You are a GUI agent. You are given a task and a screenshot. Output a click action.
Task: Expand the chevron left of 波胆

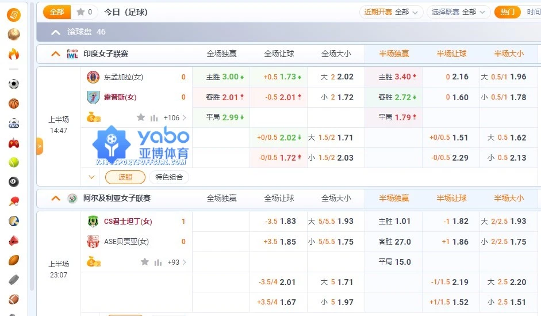[x=92, y=177]
